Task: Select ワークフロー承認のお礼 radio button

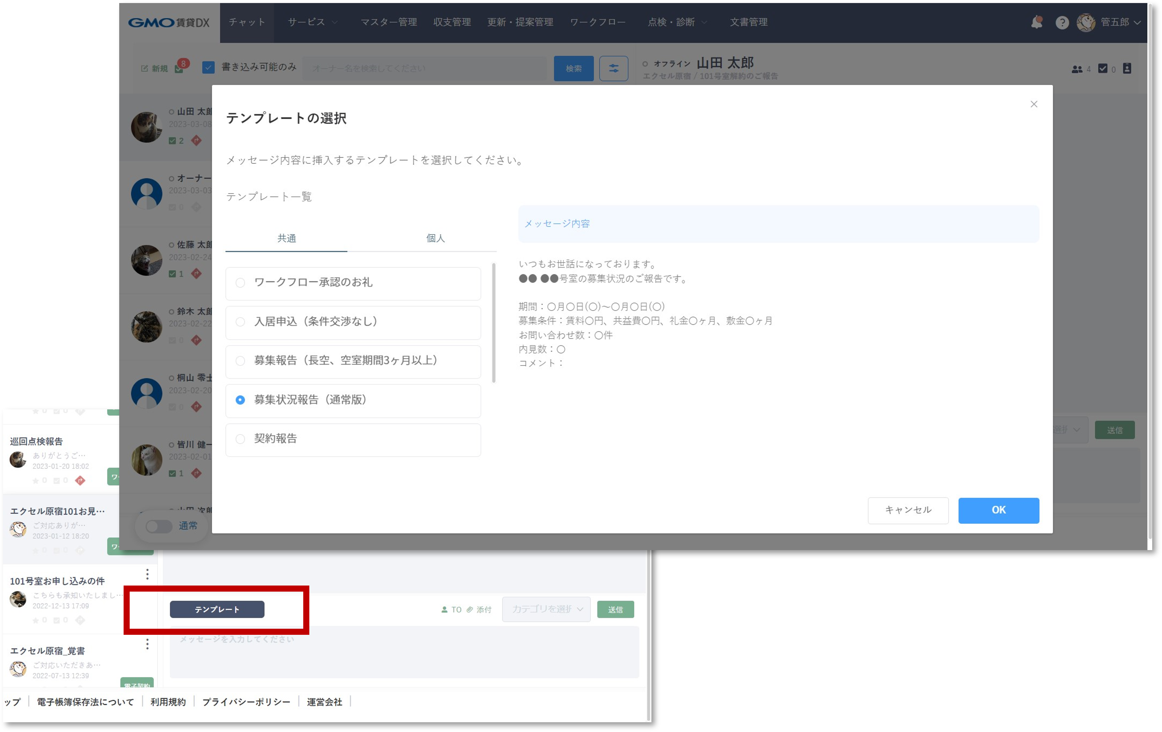Action: click(240, 282)
